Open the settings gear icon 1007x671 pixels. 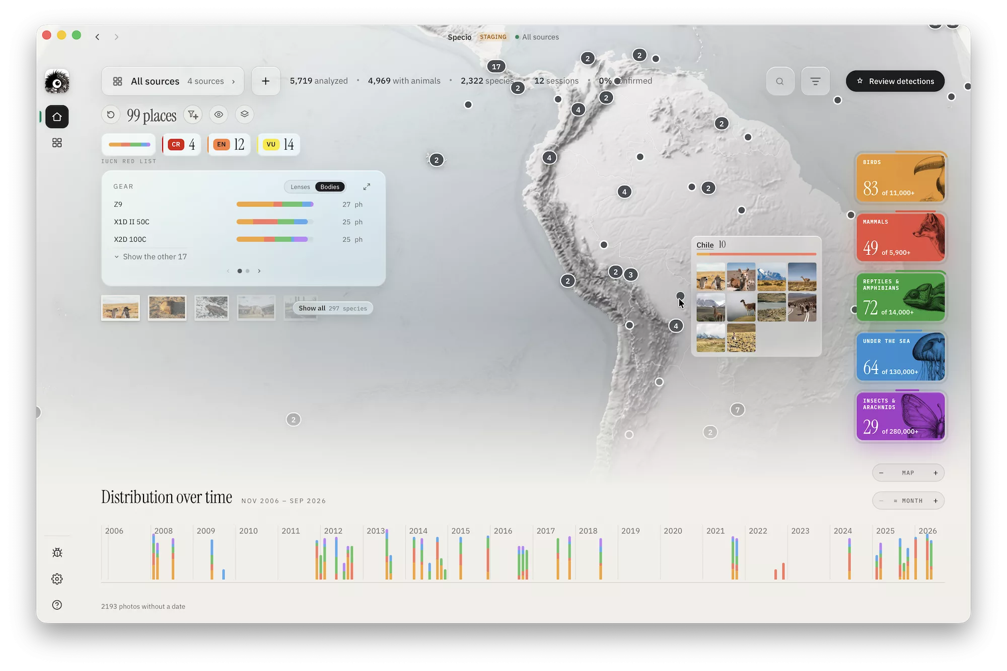[x=57, y=579]
